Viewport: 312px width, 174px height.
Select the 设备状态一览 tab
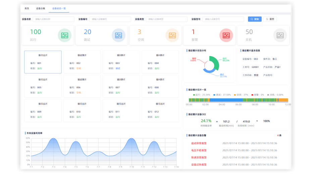tap(59, 8)
